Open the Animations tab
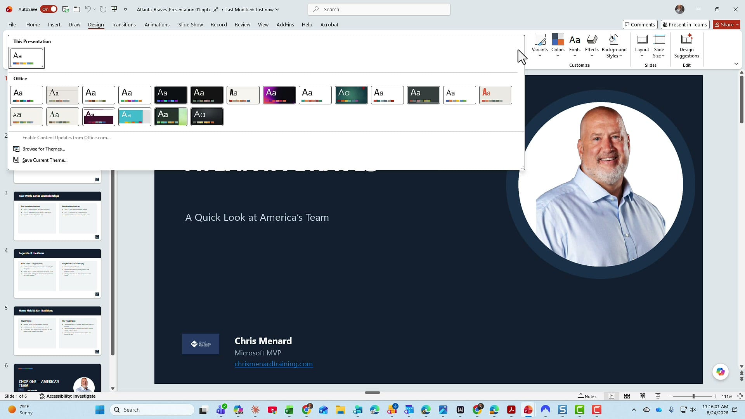The image size is (745, 419). pos(157,24)
